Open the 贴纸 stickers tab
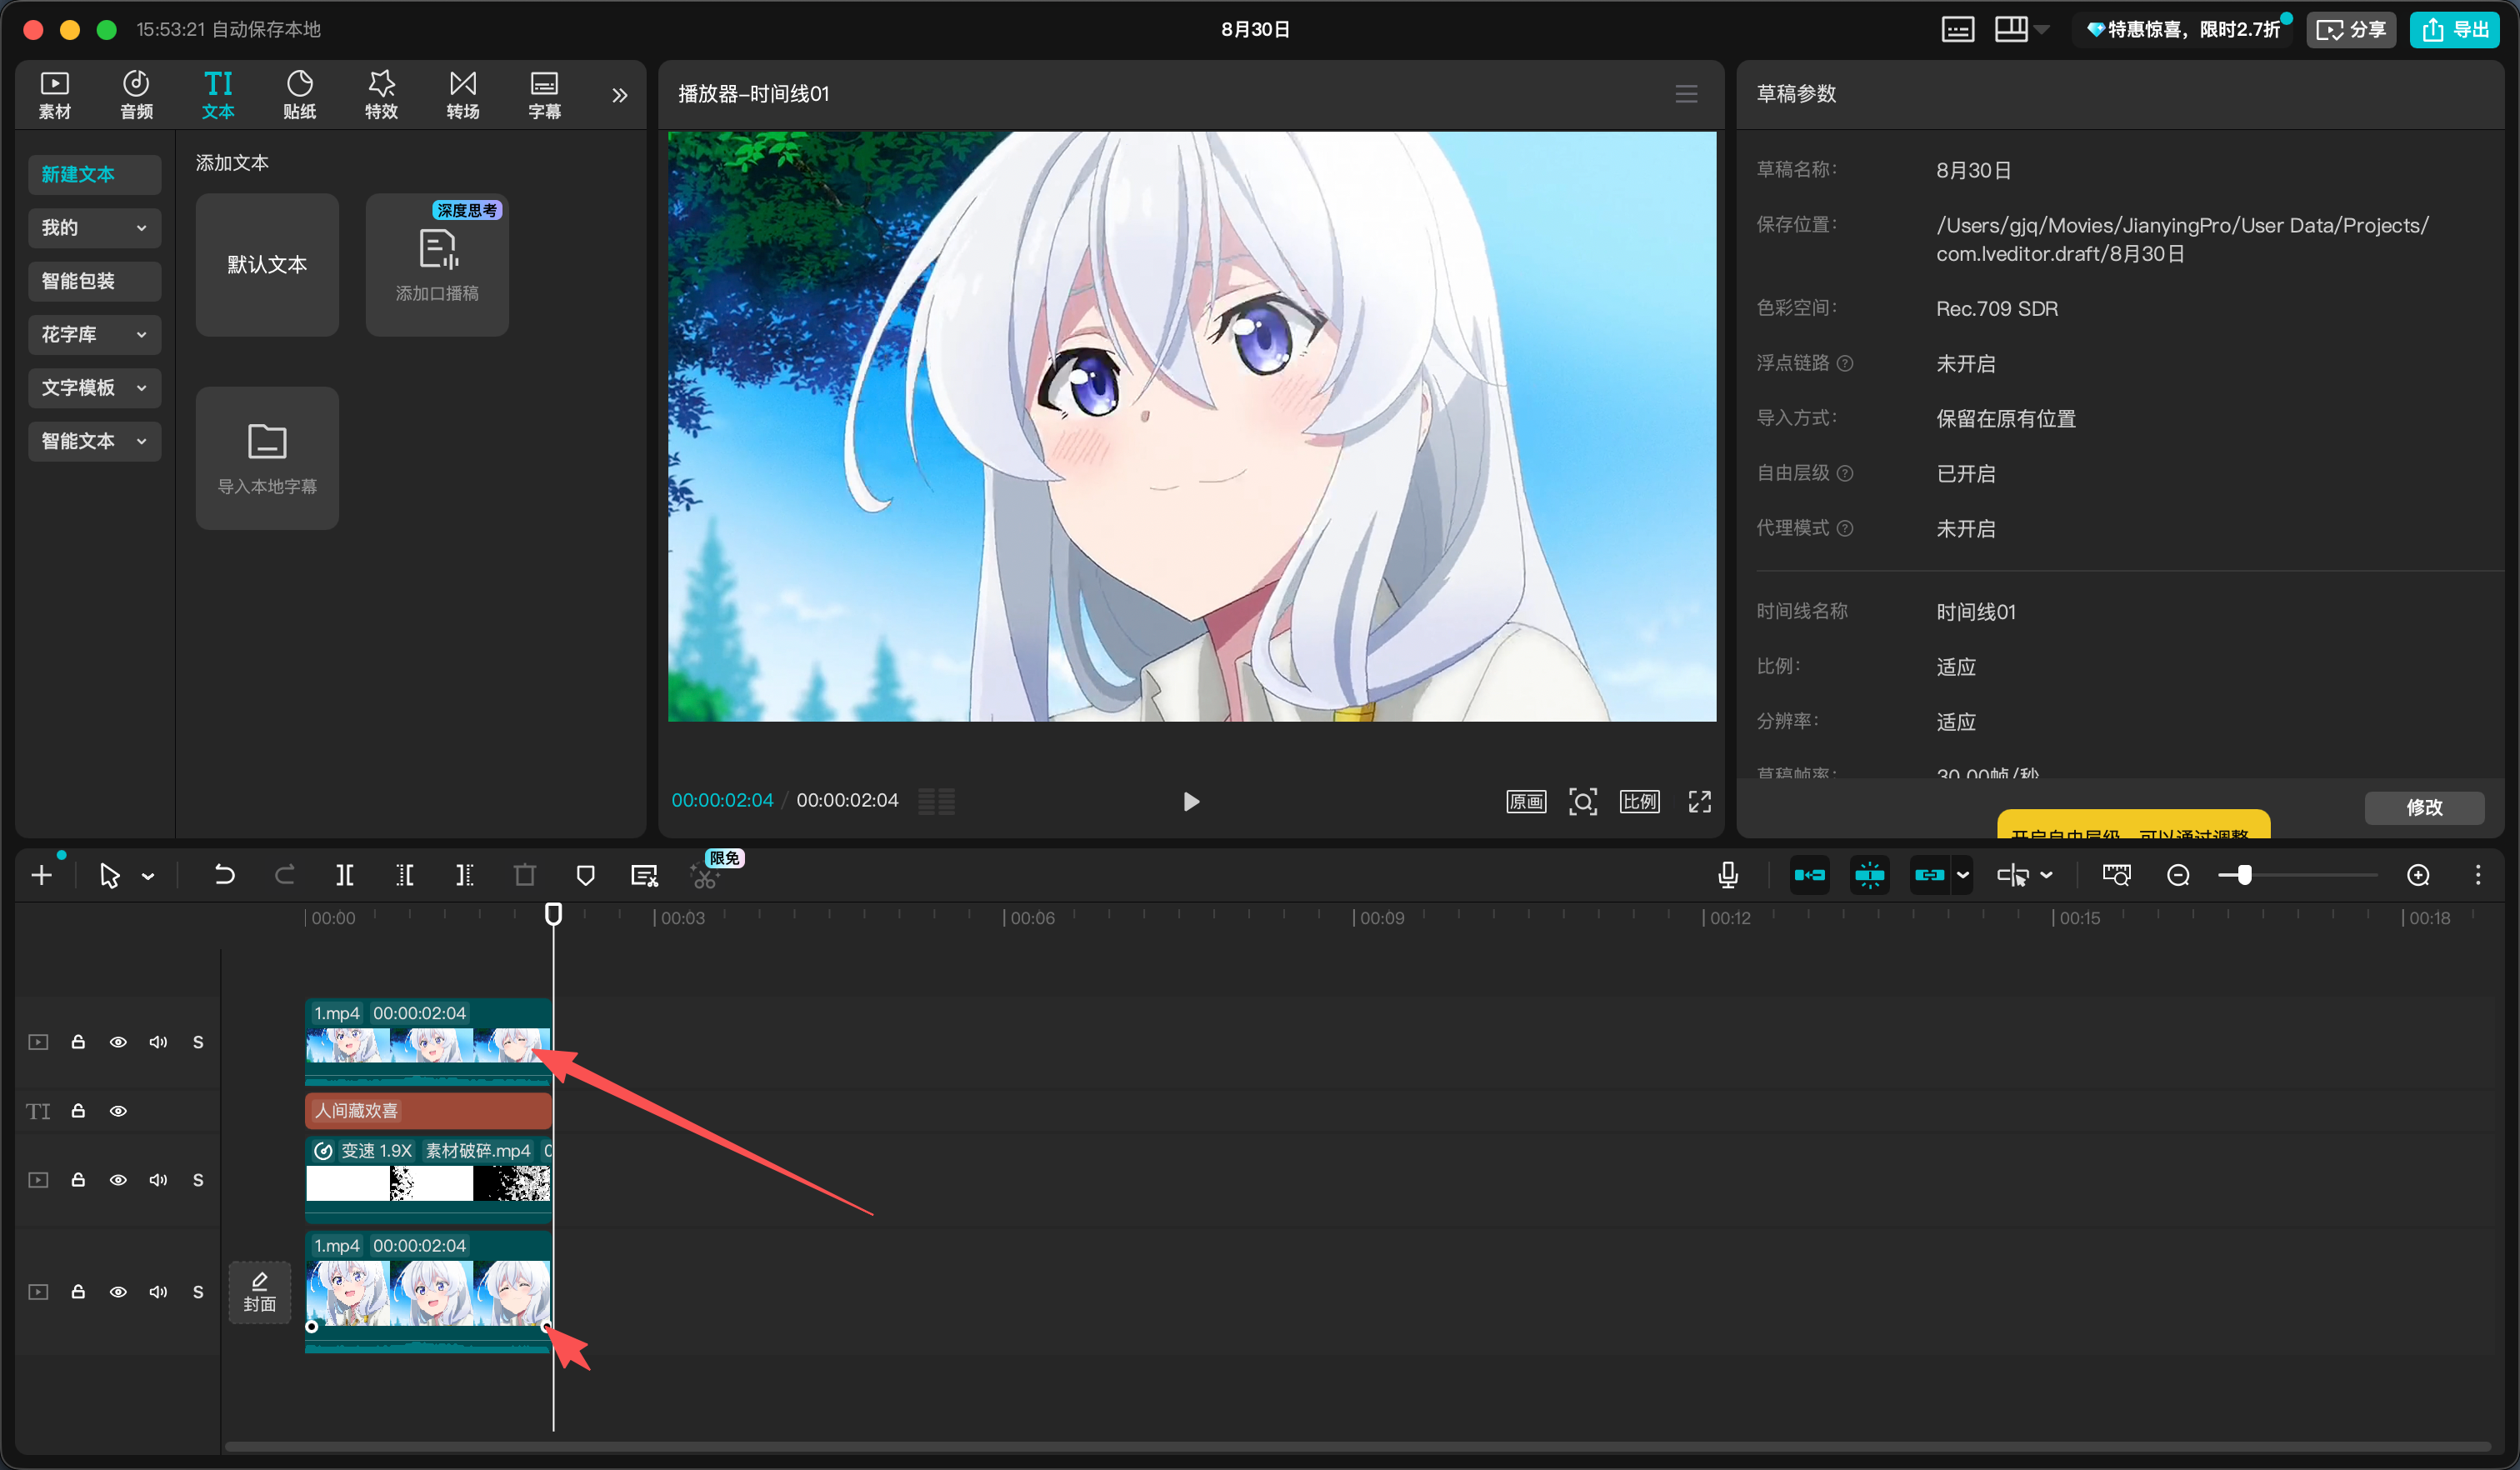This screenshot has width=2520, height=1470. click(300, 95)
